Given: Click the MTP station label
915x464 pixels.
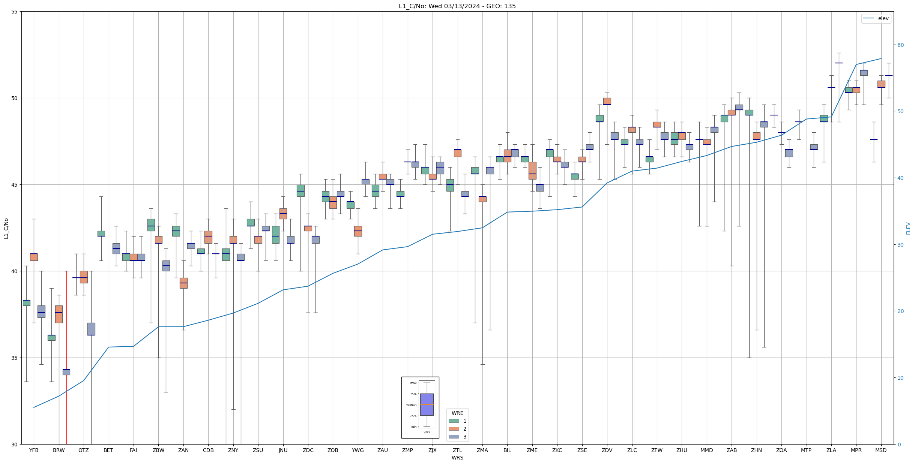Looking at the screenshot, I should (807, 451).
